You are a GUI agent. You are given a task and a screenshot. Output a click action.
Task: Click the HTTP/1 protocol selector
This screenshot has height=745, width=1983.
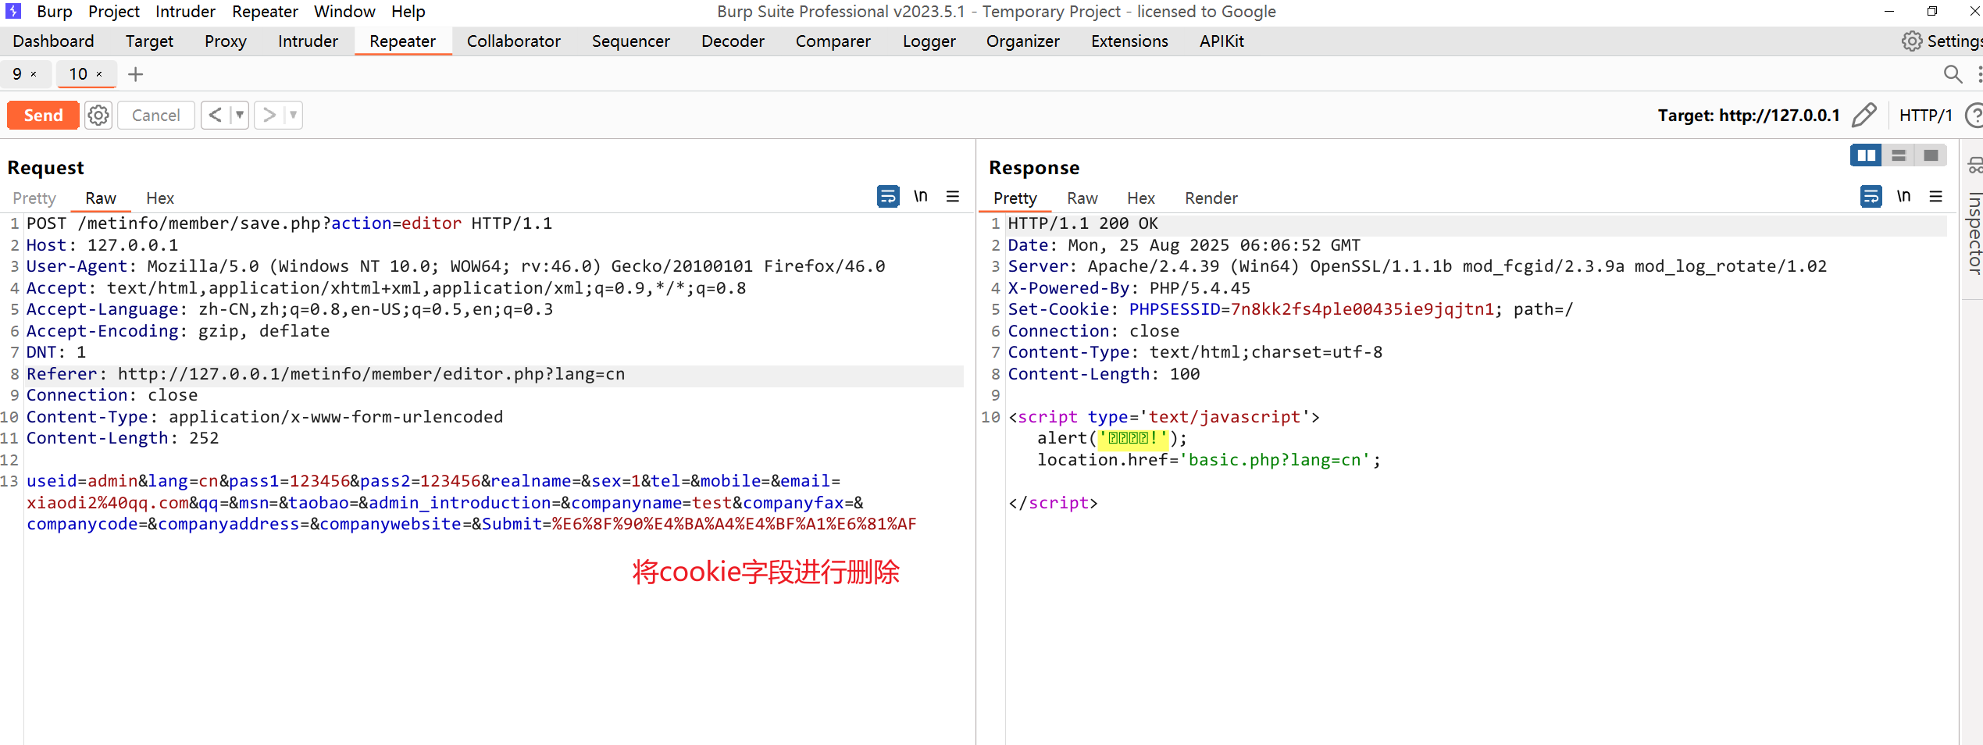[1925, 116]
